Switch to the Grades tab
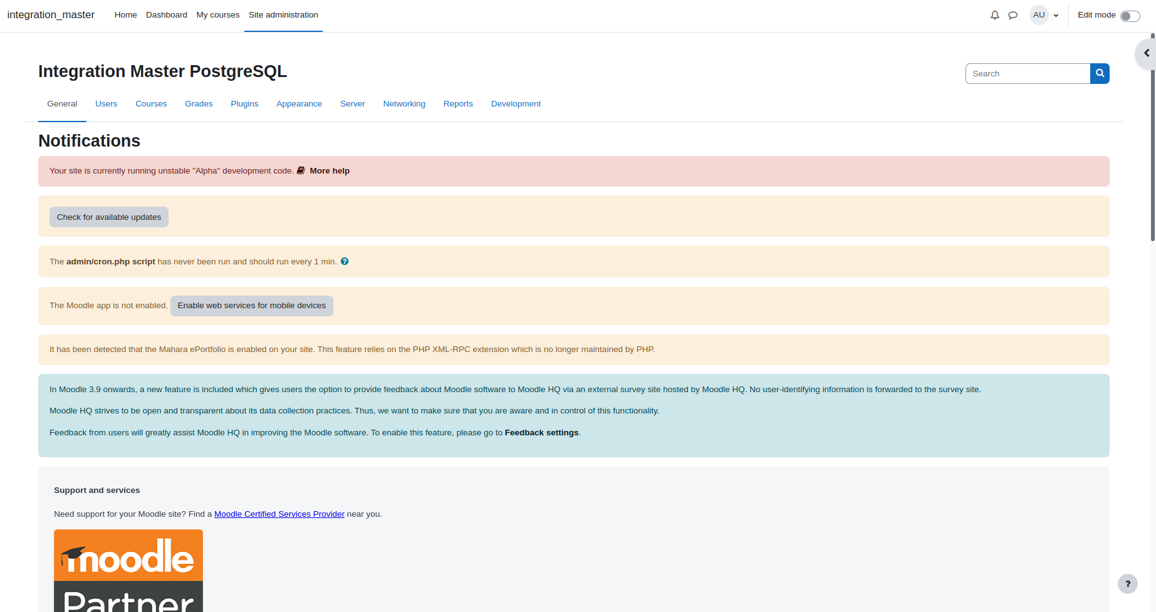This screenshot has width=1156, height=612. click(x=199, y=104)
